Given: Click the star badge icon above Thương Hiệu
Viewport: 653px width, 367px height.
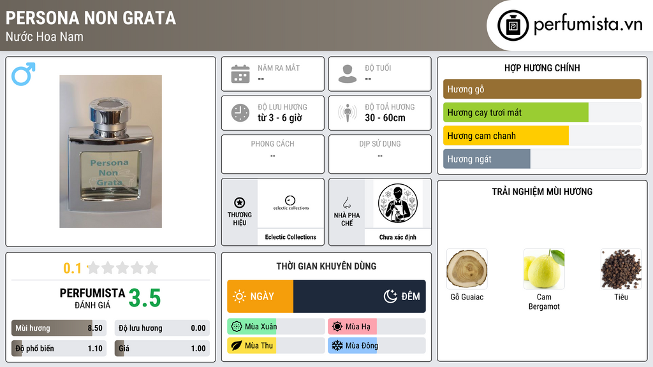Looking at the screenshot, I should [x=240, y=203].
